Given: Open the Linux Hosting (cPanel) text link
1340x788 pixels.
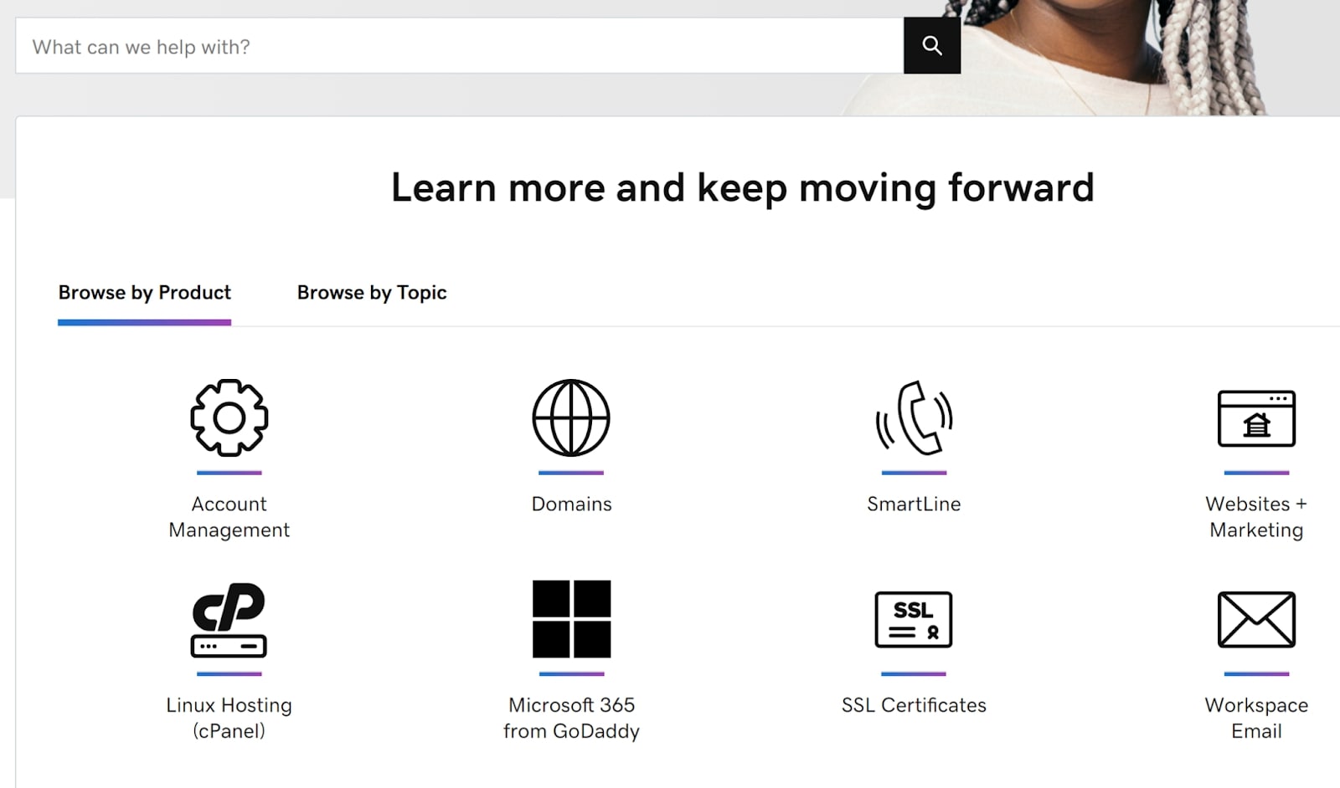Looking at the screenshot, I should [x=229, y=718].
